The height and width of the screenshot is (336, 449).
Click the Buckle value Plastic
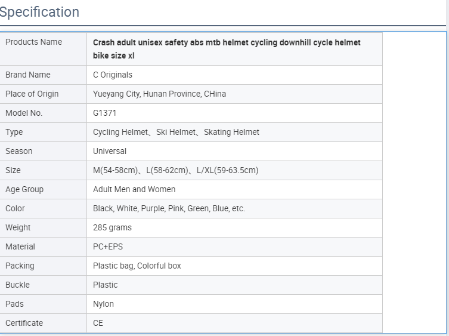[106, 285]
